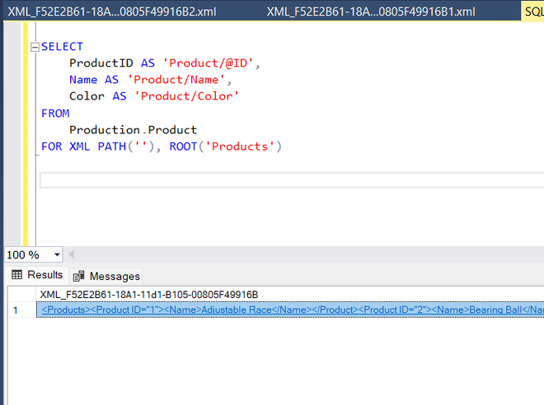Click the ROOT('Products') directive

pos(226,147)
